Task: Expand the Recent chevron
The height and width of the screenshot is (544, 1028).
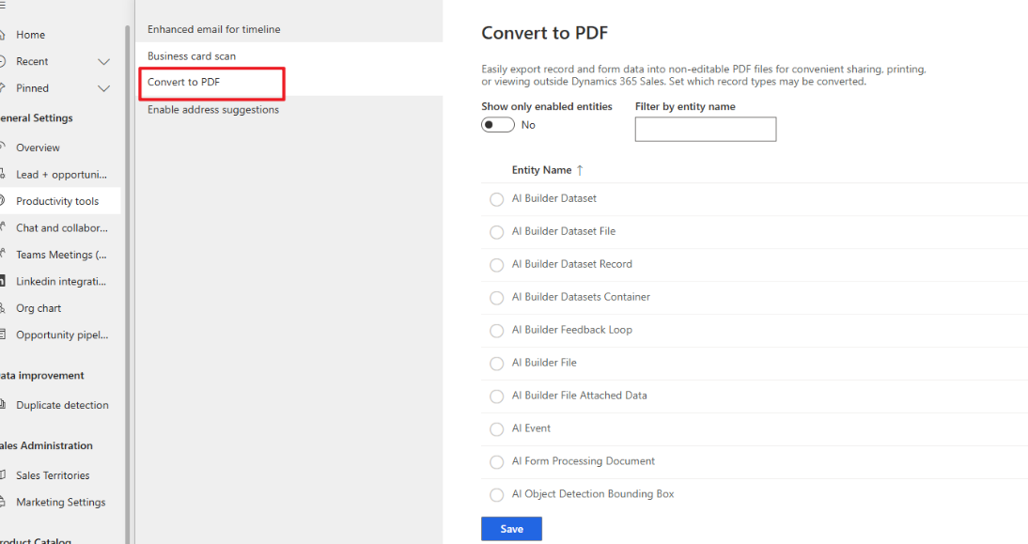Action: pos(103,62)
